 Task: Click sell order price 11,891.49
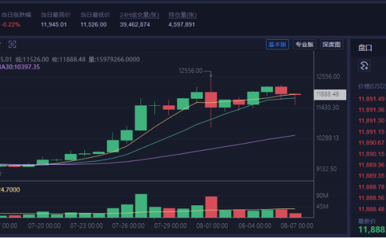pos(371,99)
